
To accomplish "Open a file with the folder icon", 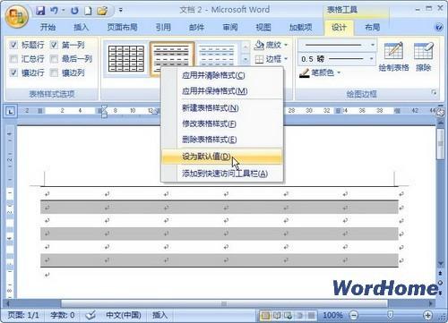I will pyautogui.click(x=102, y=11).
